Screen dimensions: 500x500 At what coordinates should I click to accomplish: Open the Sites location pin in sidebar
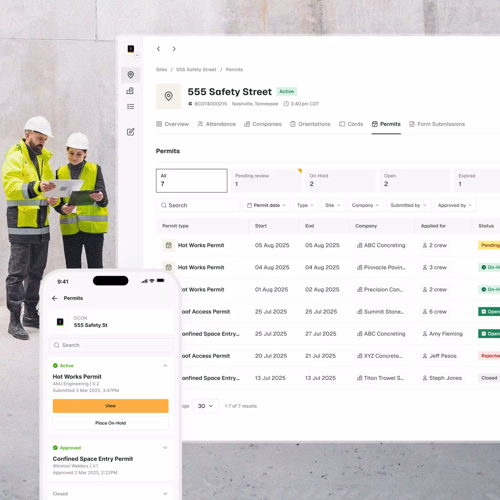click(131, 75)
